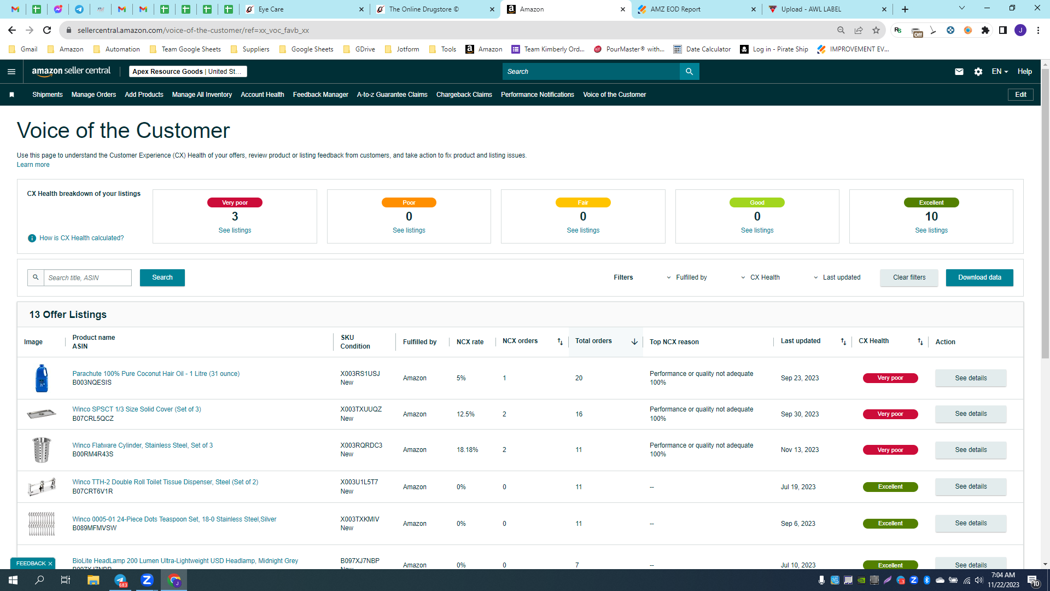The width and height of the screenshot is (1050, 591).
Task: Open the EN language dropdown
Action: pos(1000,72)
